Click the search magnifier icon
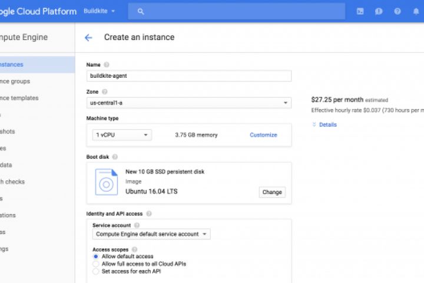 (x=140, y=11)
